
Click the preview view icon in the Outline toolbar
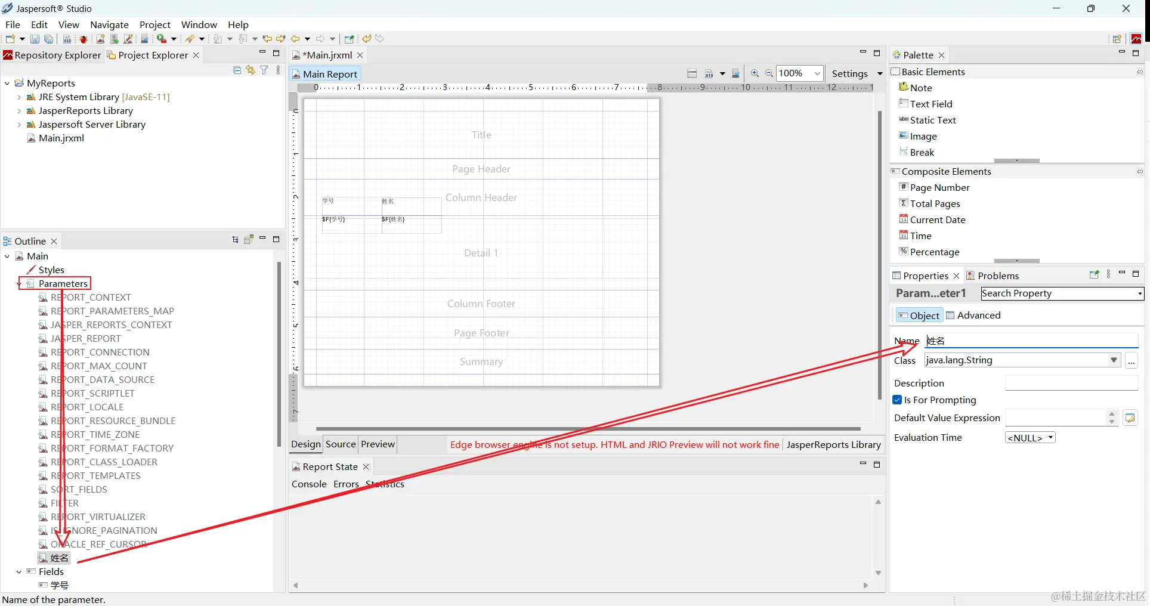(249, 240)
